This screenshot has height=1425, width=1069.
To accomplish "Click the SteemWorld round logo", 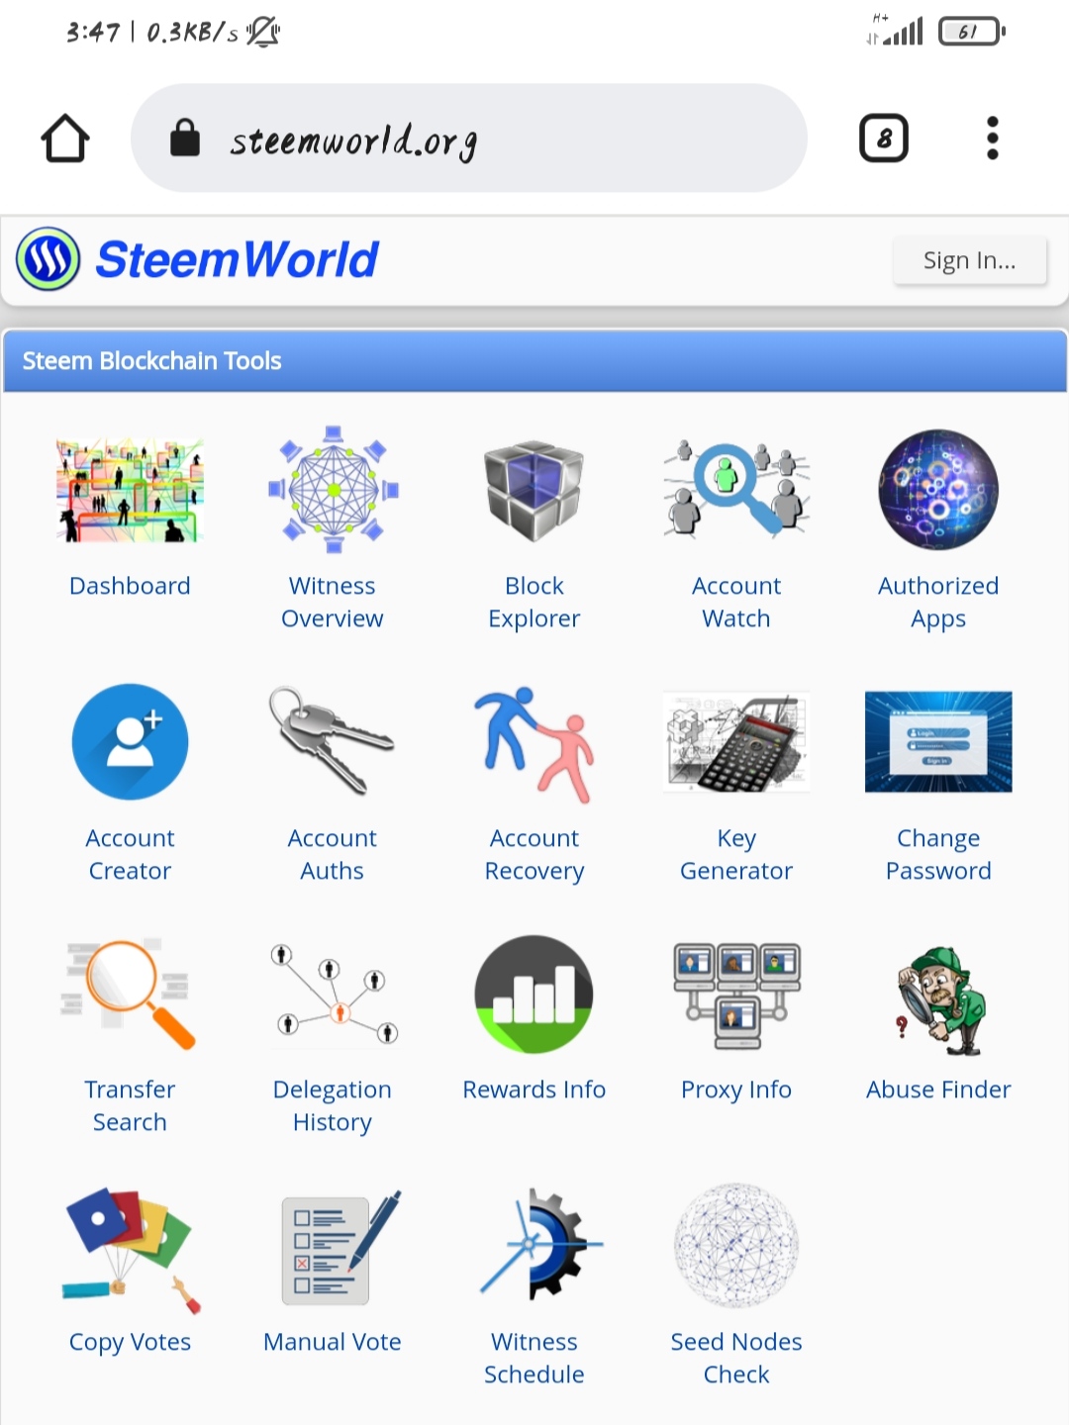I will (48, 259).
